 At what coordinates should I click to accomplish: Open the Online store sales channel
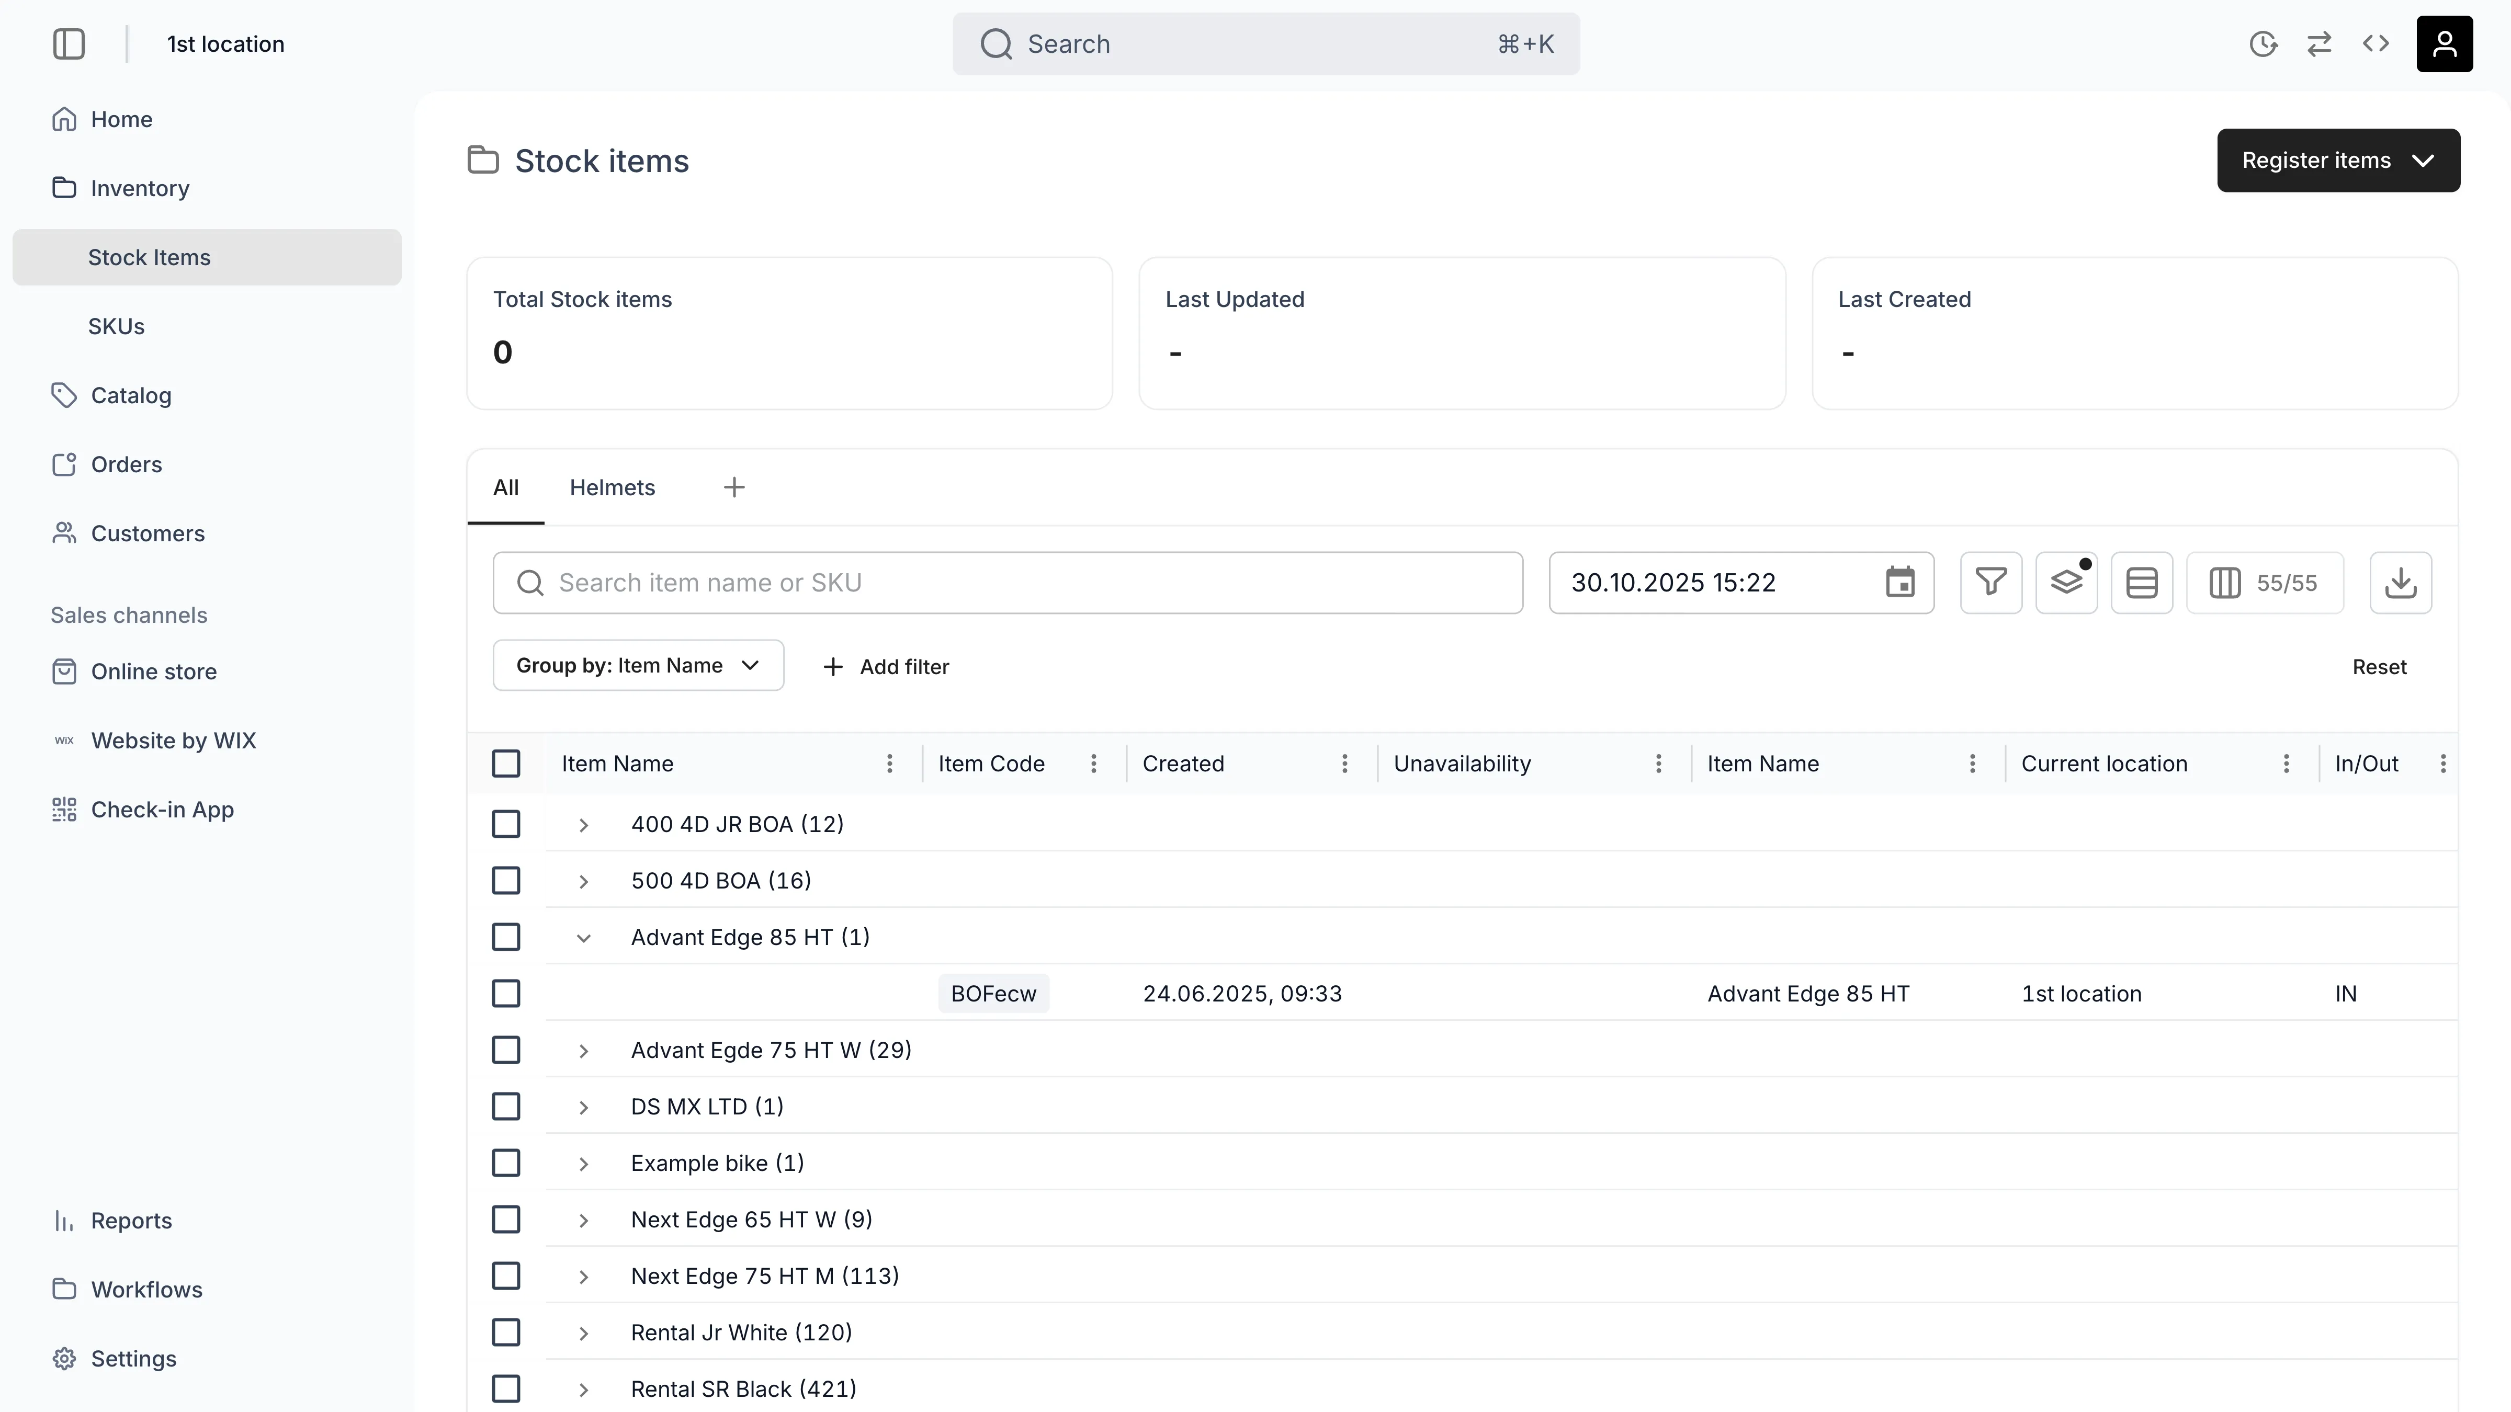coord(207,673)
